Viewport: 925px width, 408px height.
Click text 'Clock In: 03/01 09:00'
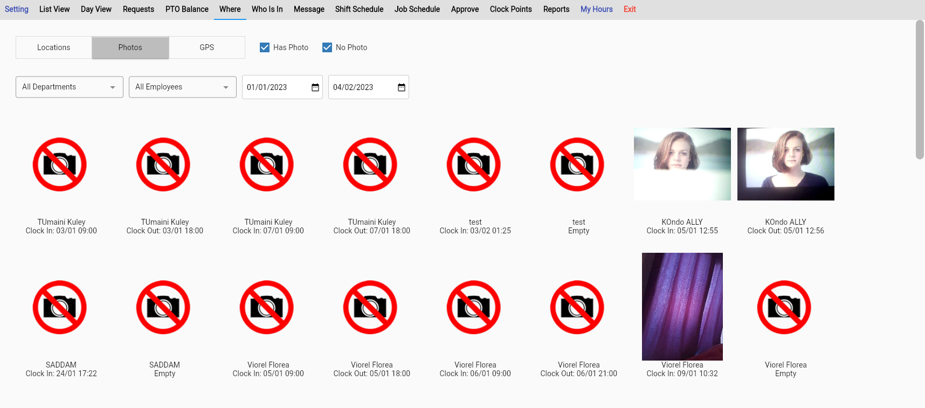[x=61, y=231]
